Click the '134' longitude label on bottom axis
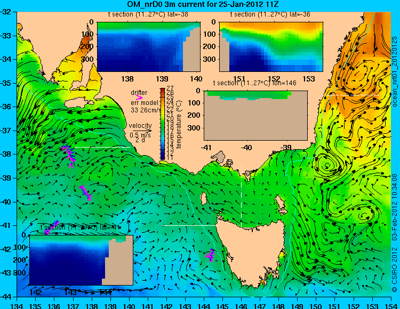This screenshot has width=400, height=309. tap(17, 306)
